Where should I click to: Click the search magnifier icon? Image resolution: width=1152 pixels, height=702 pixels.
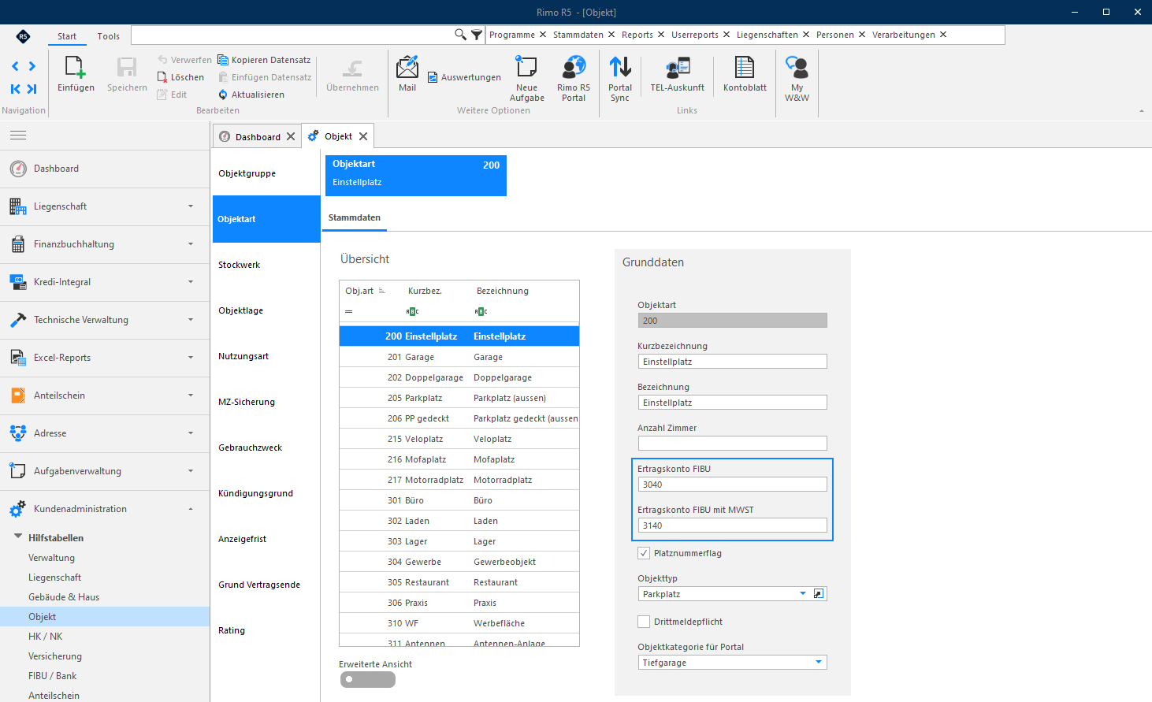pos(461,35)
